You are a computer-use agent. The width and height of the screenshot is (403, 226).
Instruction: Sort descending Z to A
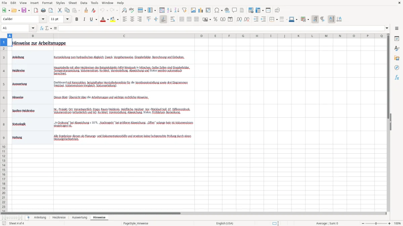[177, 10]
